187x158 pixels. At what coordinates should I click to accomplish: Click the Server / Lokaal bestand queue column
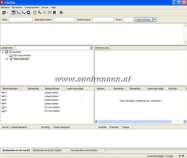[20, 127]
